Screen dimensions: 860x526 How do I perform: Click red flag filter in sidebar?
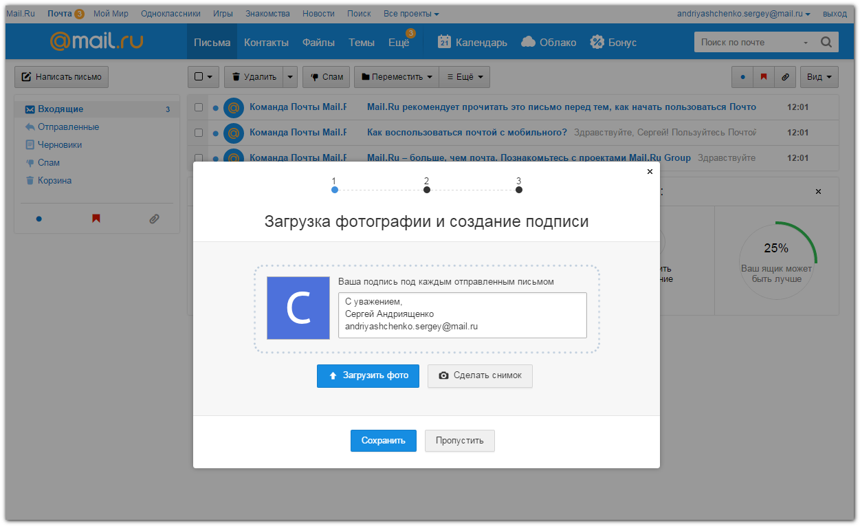click(96, 219)
